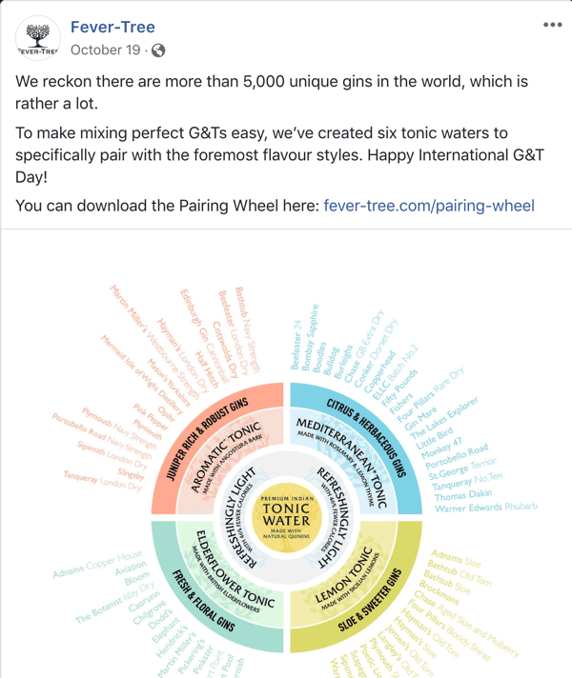This screenshot has width=572, height=678.
Task: Click the Adnams Copper House gin label
Action: tap(97, 564)
